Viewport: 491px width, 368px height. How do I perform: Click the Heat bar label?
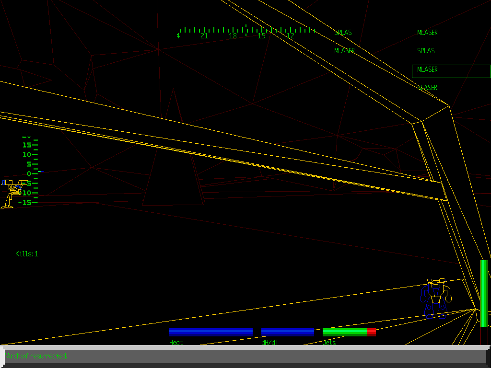(x=175, y=343)
